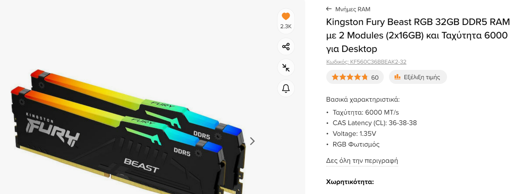The width and height of the screenshot is (521, 194).
Task: Click the review count 60
Action: coord(375,77)
